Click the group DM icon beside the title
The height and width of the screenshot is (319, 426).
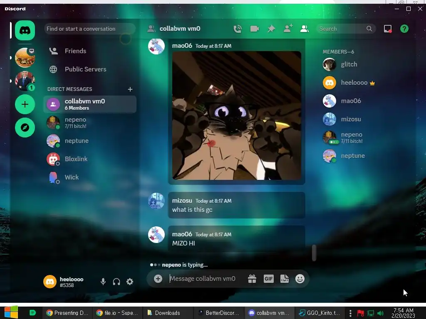[151, 29]
